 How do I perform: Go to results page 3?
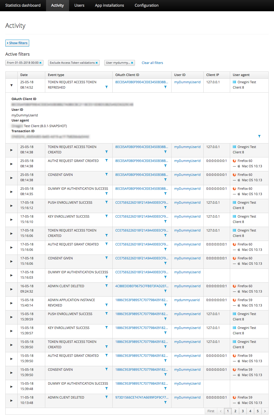(243, 411)
